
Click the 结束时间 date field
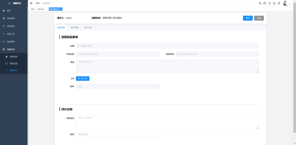click(x=217, y=54)
